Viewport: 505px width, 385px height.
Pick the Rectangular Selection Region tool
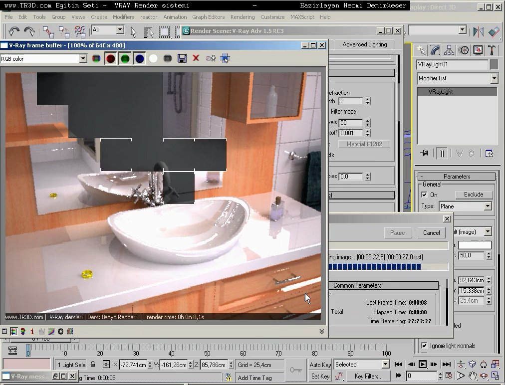[x=165, y=31]
